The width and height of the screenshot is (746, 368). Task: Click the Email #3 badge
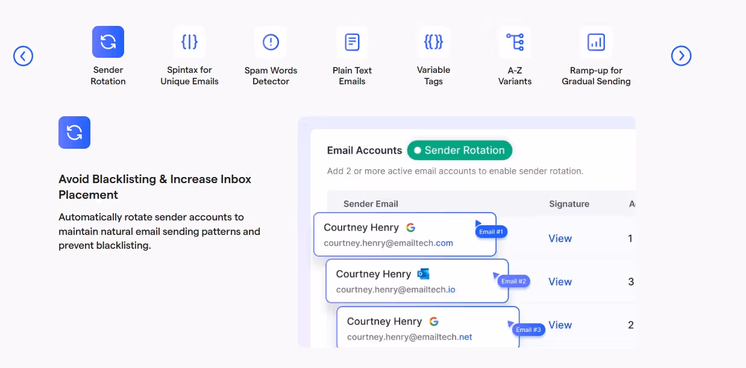pyautogui.click(x=528, y=329)
